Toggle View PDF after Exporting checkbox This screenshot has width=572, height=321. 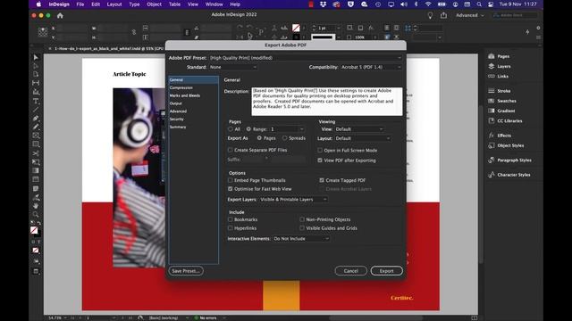(x=320, y=160)
